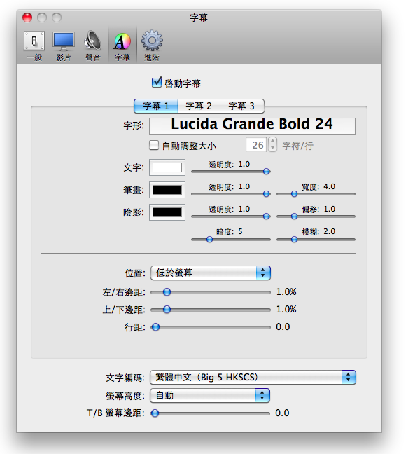Screen dimensions: 406x454
Task: Click the stepper next to 字符/行 field
Action: click(x=272, y=144)
